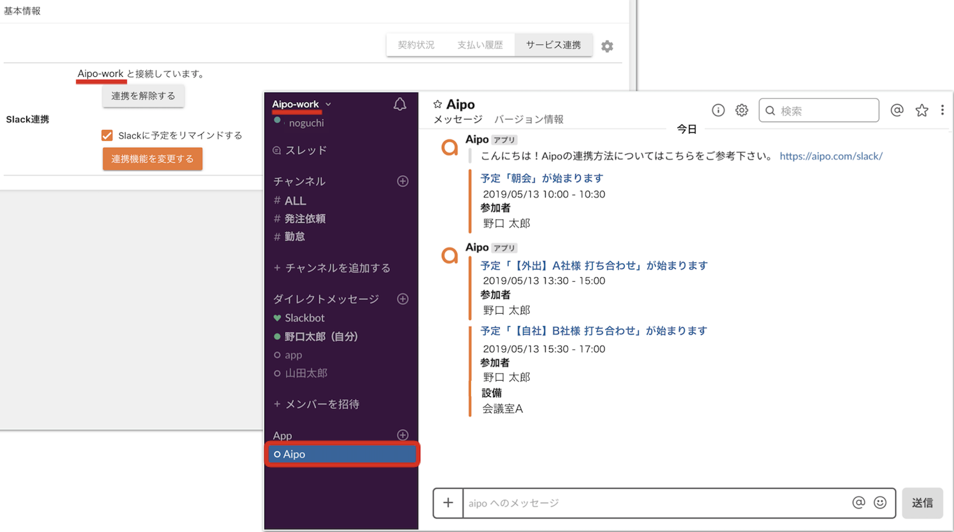The image size is (954, 532).
Task: Open the #勤怠 channel
Action: 289,236
